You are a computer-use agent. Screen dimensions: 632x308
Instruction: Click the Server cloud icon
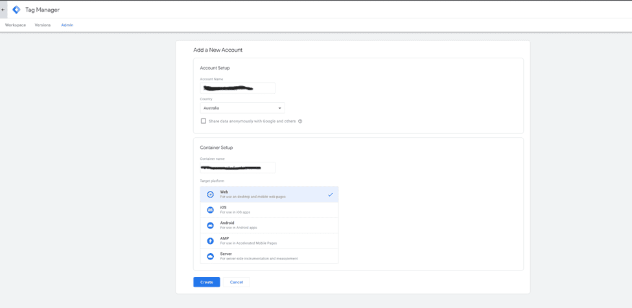pos(210,256)
